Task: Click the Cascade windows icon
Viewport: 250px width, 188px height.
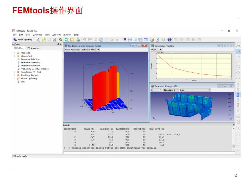Action: coord(140,40)
